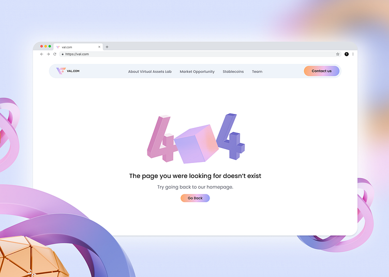This screenshot has width=389, height=277.
Task: Open the Team nav link
Action: coord(257,72)
